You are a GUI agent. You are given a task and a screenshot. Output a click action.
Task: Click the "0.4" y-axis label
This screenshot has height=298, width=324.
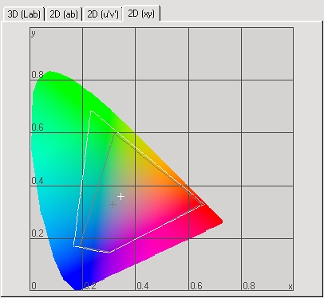[x=38, y=181]
